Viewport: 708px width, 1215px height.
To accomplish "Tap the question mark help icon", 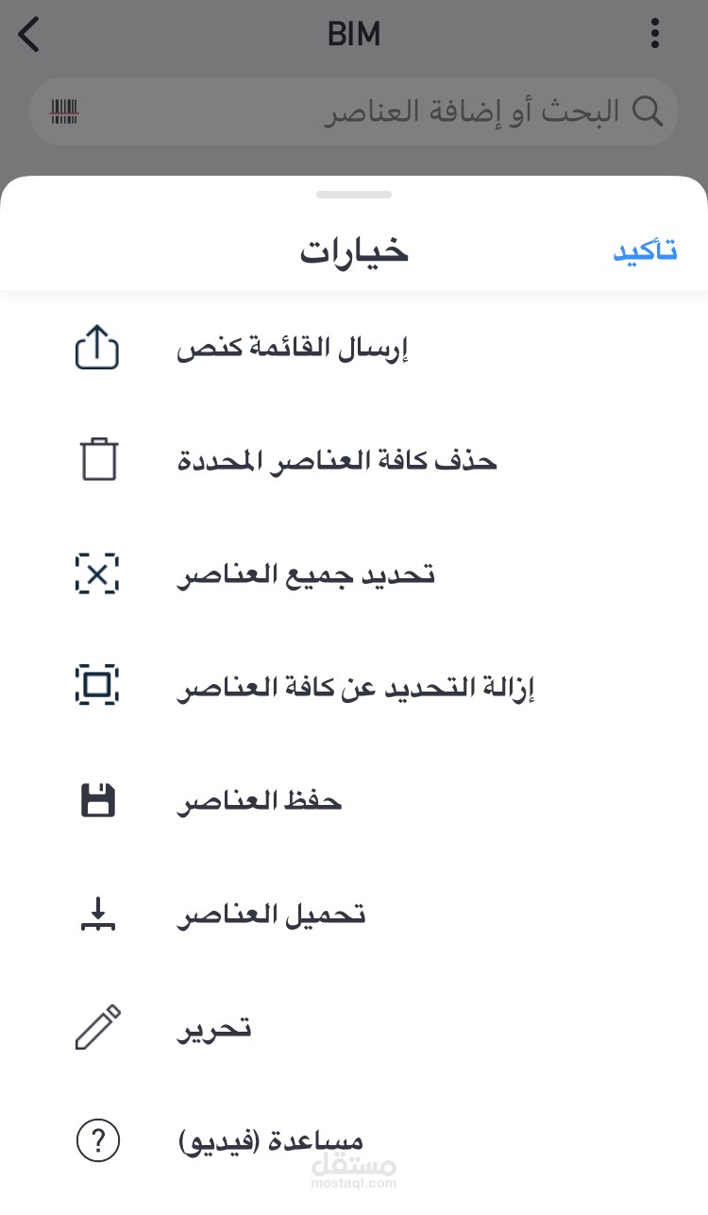I will click(x=97, y=1140).
